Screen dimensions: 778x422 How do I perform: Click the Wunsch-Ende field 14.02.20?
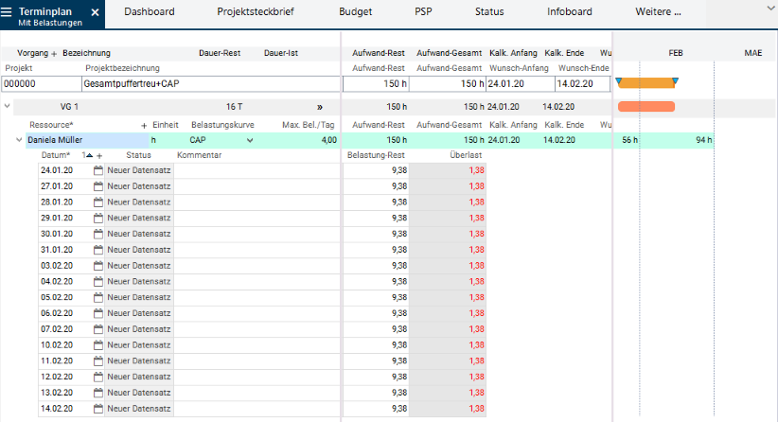tap(582, 84)
